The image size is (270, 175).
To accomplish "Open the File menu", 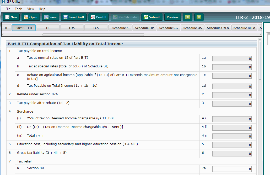I will (8, 9).
